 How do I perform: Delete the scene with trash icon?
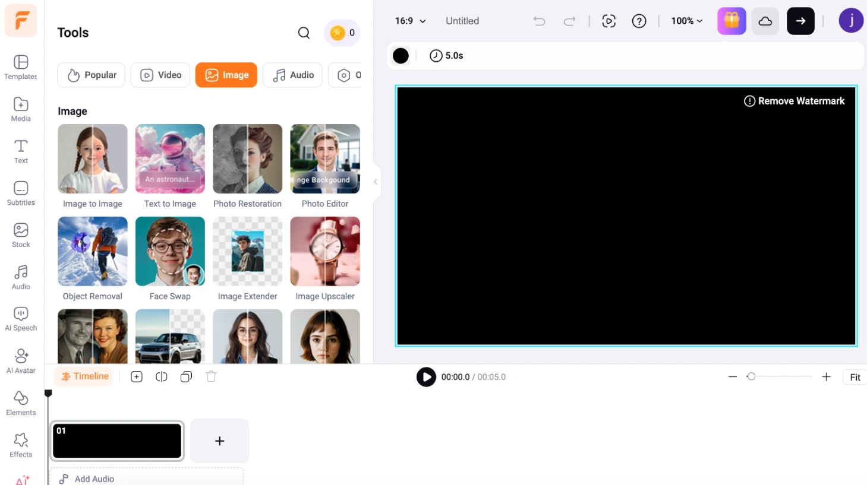[211, 377]
